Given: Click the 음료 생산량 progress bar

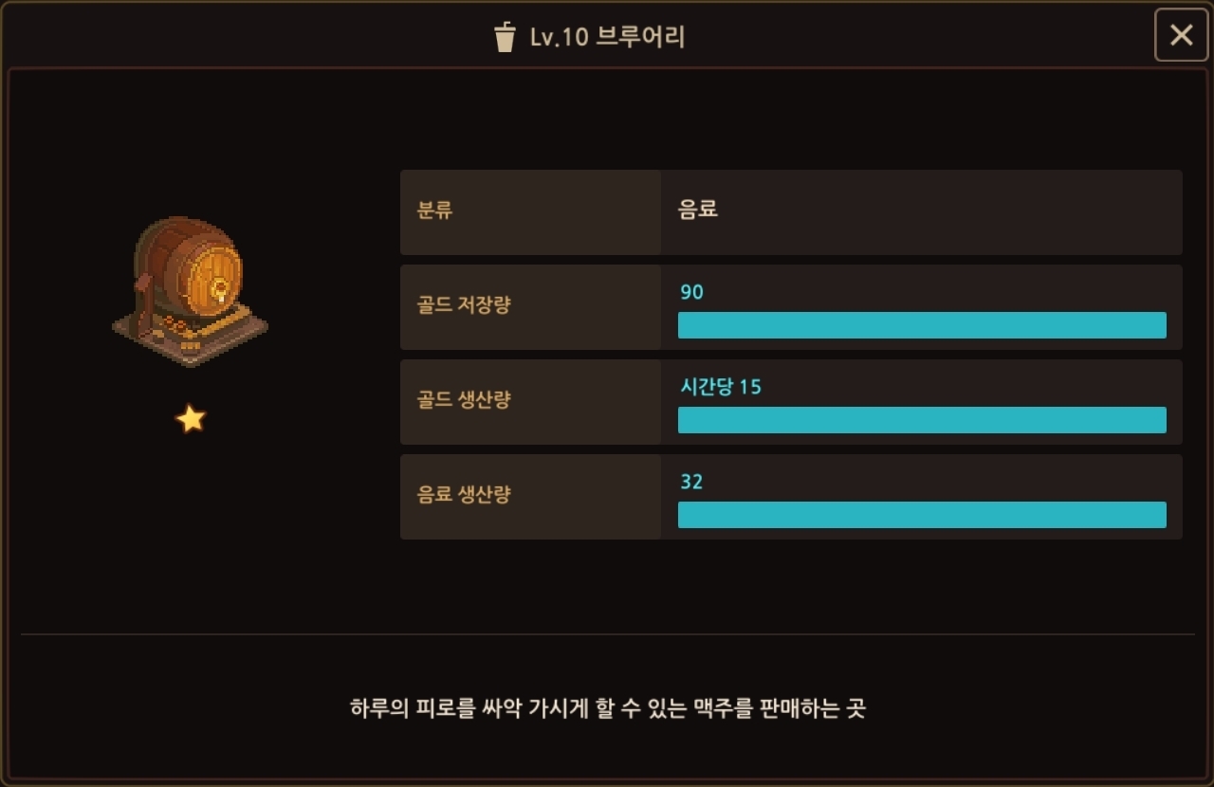Looking at the screenshot, I should (x=921, y=515).
